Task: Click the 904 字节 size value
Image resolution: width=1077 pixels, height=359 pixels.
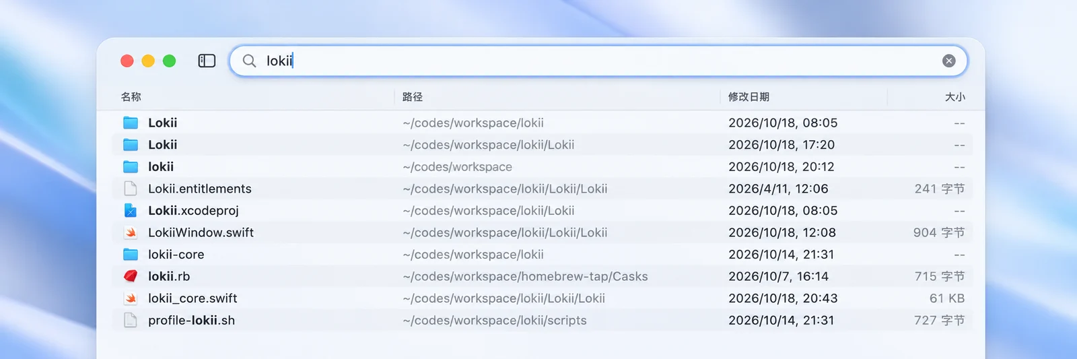Action: [x=939, y=232]
